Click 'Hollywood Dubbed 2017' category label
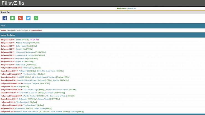Image resolution: width=205 pixels, height=115 pixels. click(11, 74)
